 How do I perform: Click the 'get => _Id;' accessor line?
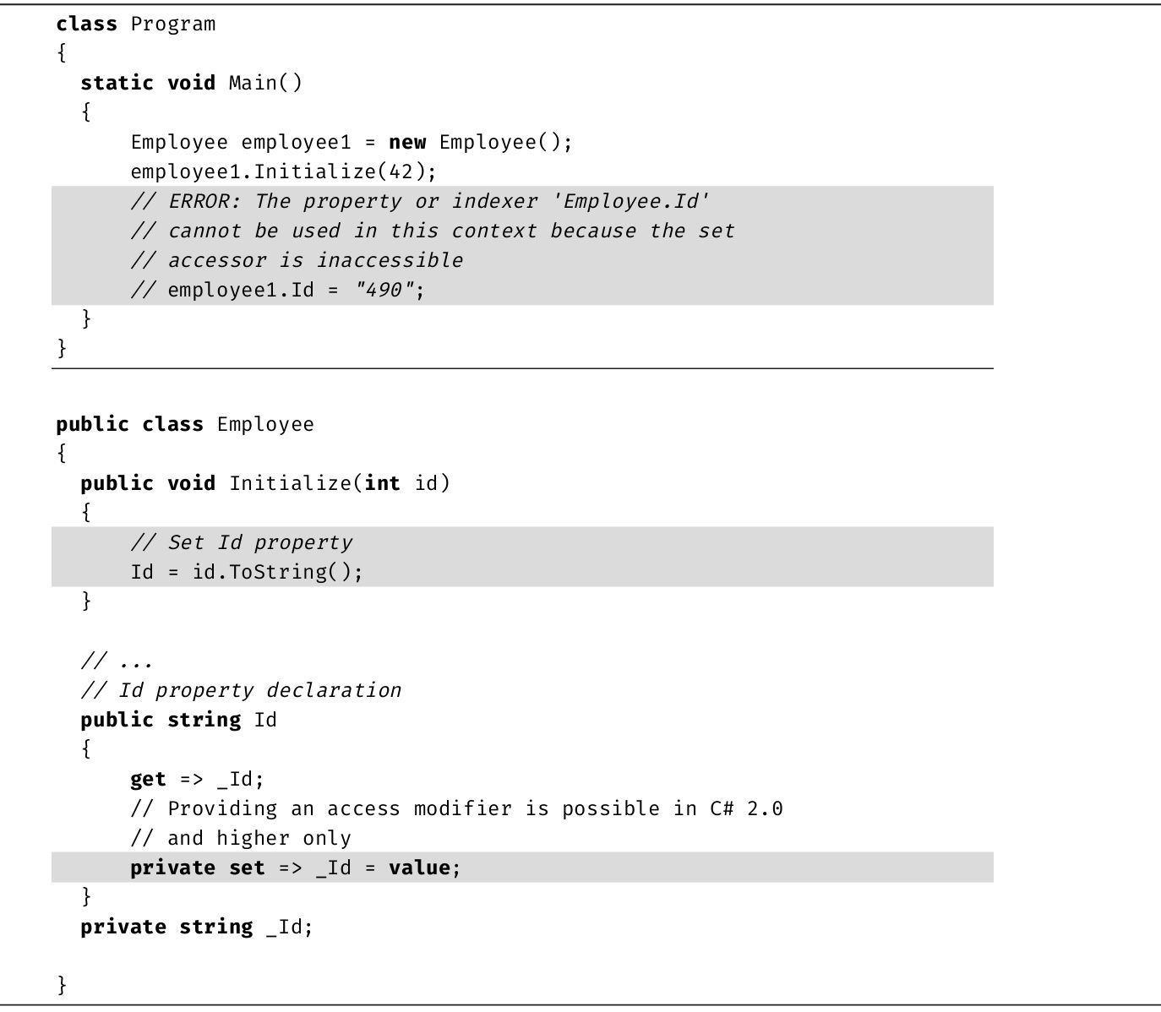click(x=197, y=779)
